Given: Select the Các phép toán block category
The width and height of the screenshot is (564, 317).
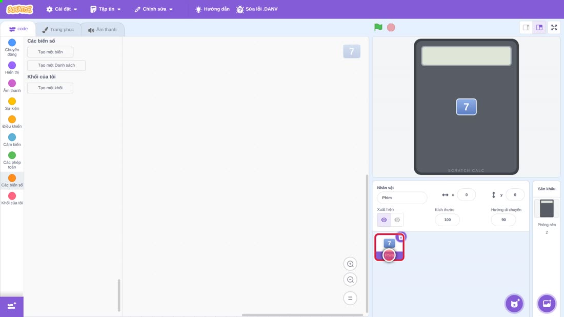Looking at the screenshot, I should click(x=12, y=160).
